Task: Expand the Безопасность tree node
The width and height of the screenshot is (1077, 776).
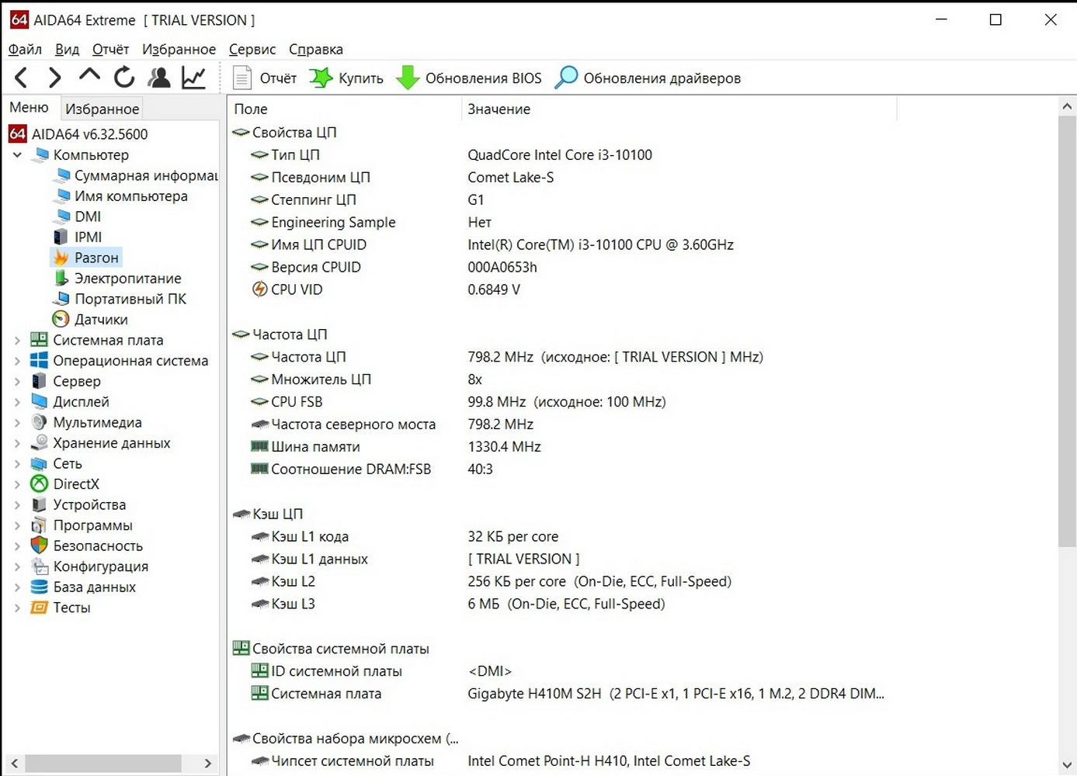Action: point(17,546)
